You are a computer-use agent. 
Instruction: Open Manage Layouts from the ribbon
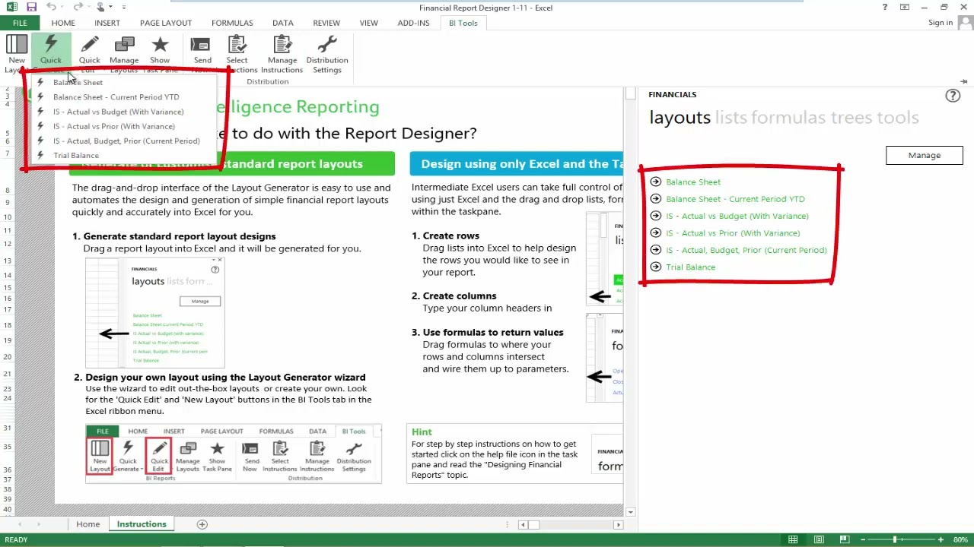coord(124,54)
